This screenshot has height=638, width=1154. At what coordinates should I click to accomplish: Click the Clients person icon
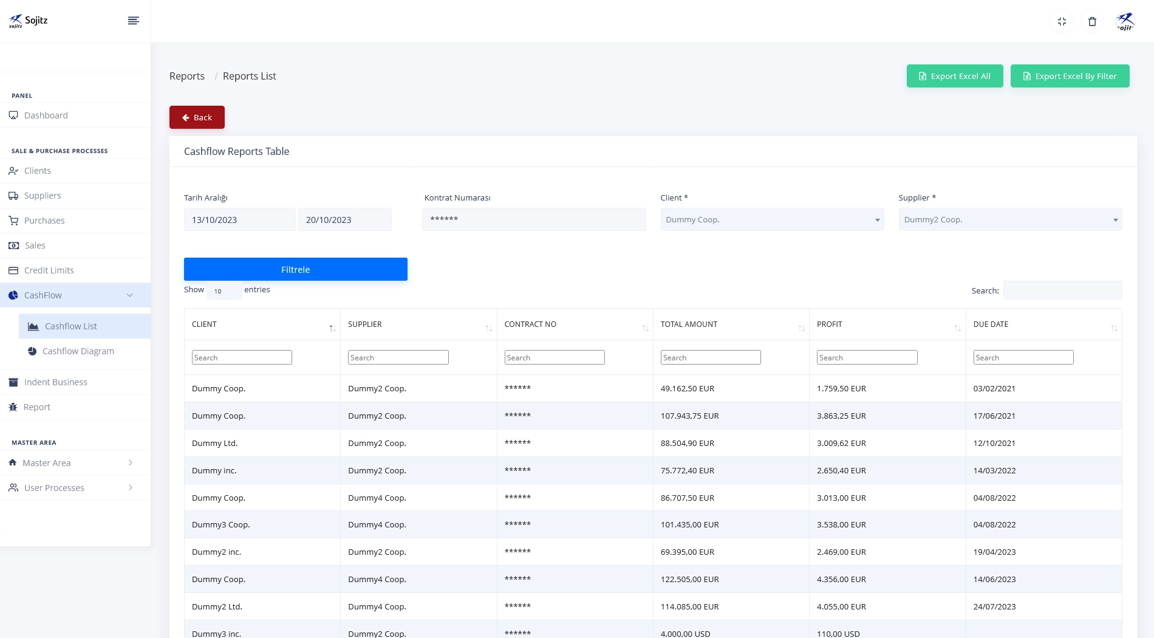(13, 171)
